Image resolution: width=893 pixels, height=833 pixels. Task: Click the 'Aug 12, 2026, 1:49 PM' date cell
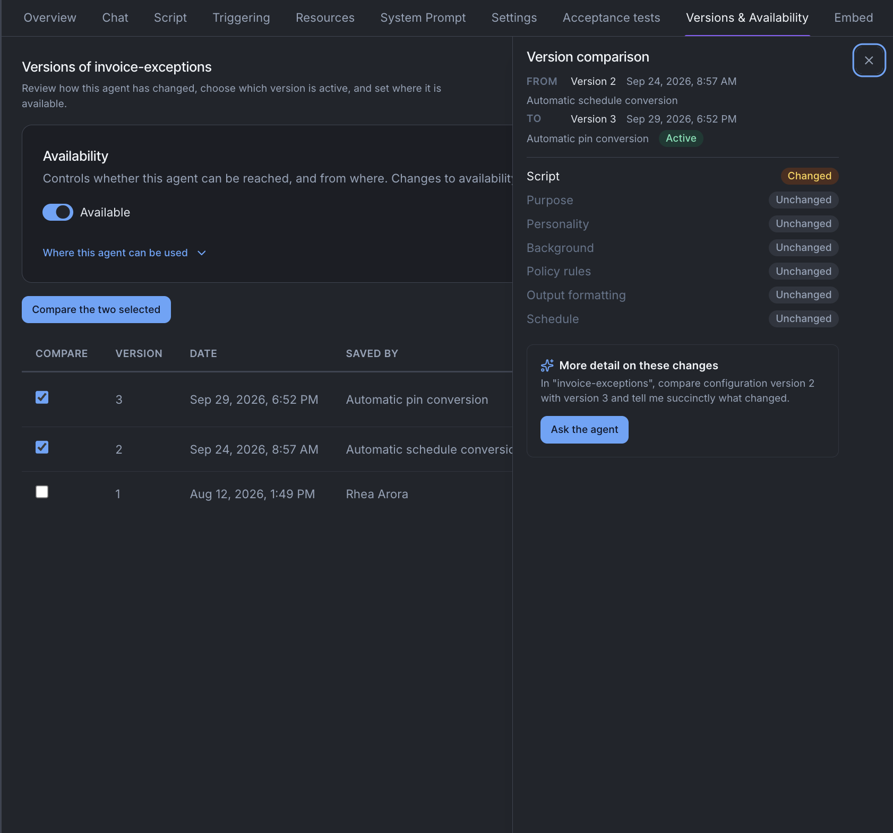click(x=253, y=494)
